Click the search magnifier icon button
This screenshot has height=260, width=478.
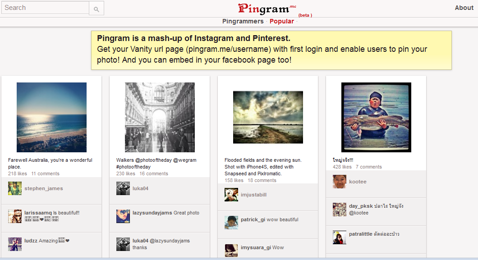[97, 9]
